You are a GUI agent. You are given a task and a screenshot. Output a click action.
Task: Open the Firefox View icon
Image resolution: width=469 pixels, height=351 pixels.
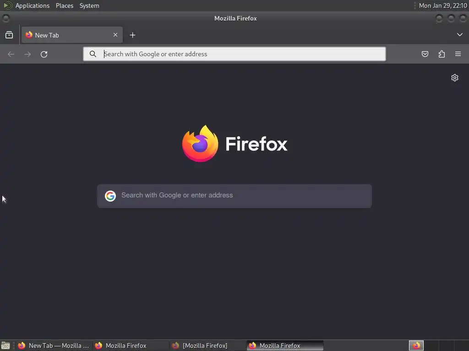click(9, 35)
